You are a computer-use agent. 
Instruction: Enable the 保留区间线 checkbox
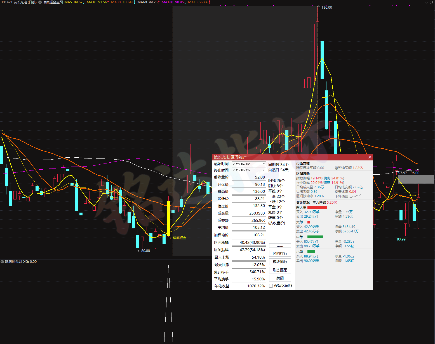(x=271, y=286)
